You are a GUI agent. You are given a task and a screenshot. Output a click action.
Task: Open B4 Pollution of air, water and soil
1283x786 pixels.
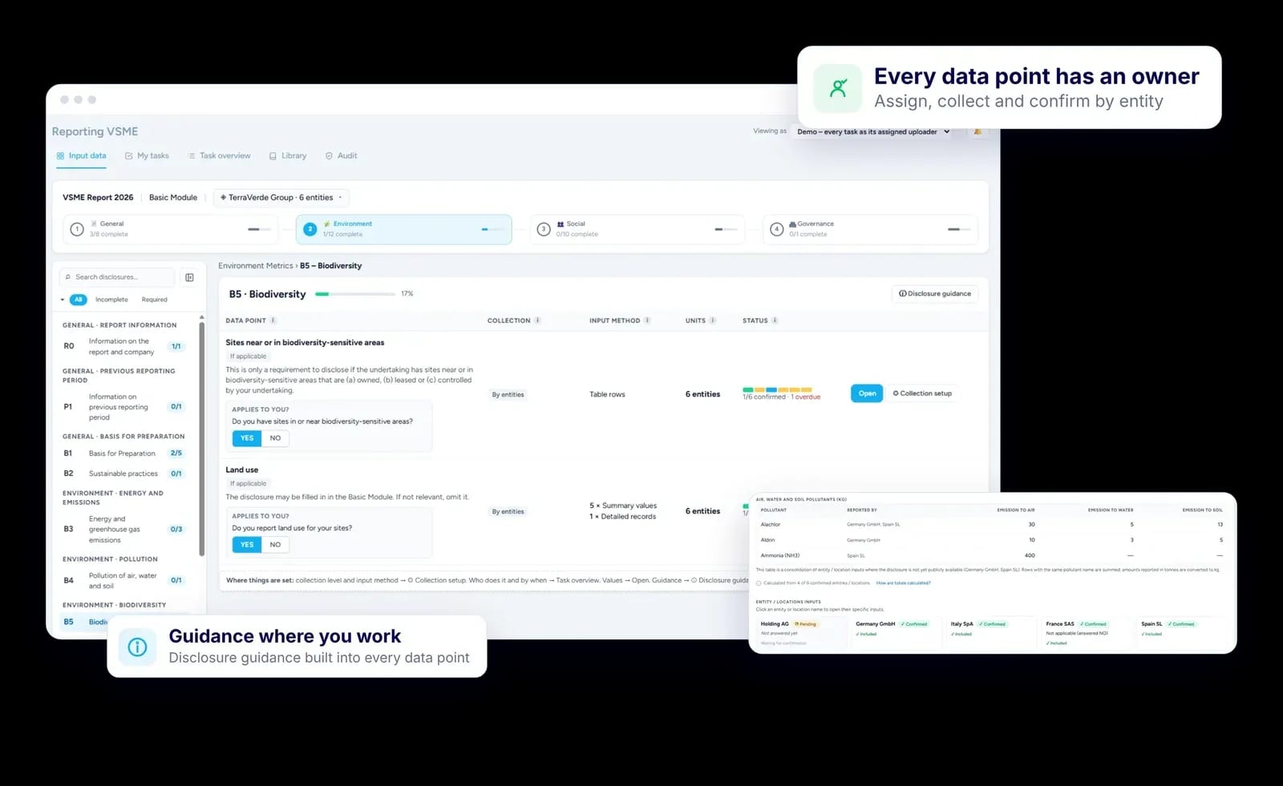(x=123, y=581)
